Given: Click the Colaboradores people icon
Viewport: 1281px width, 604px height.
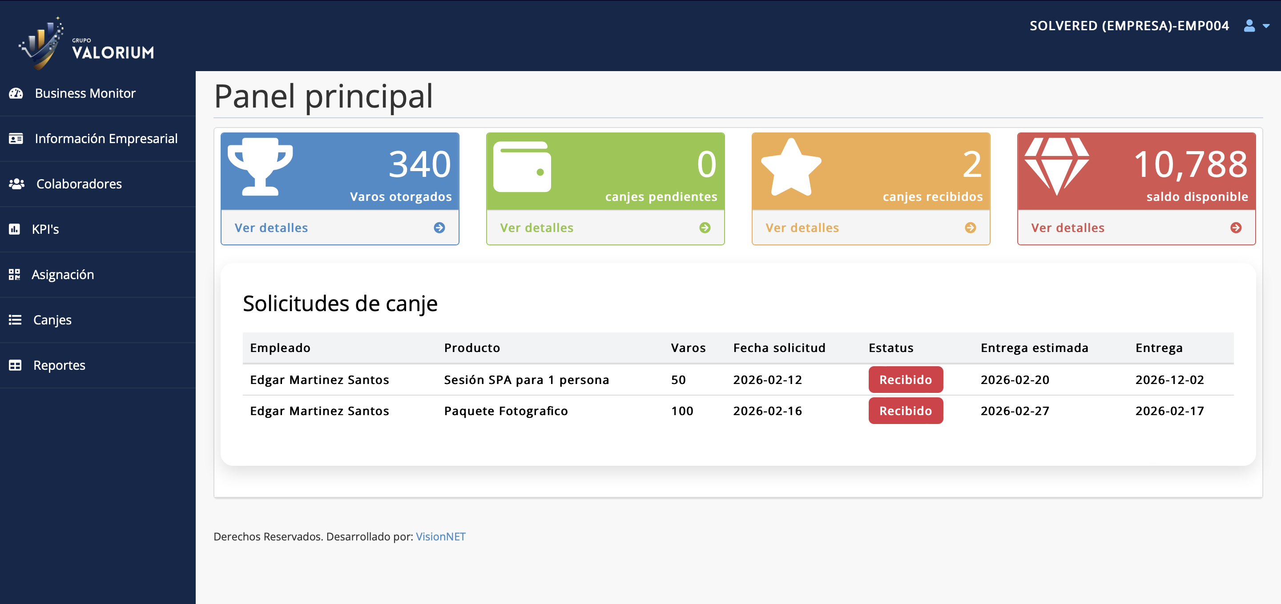Looking at the screenshot, I should click(16, 184).
